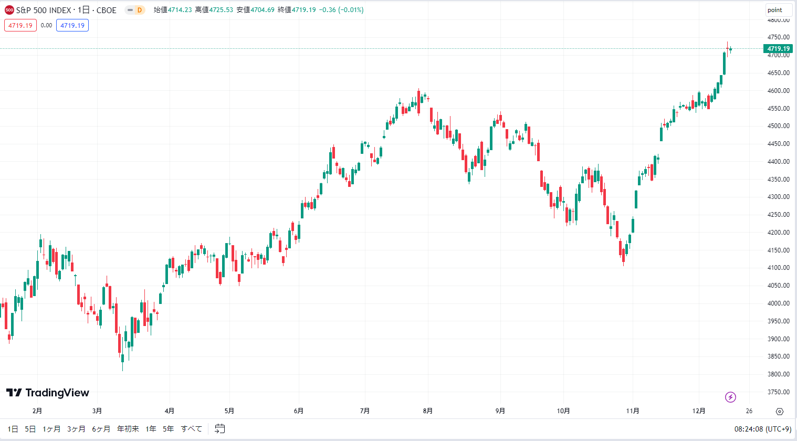Click the green 4719.19 price label
Viewport: 797px width, 441px height.
[x=778, y=49]
